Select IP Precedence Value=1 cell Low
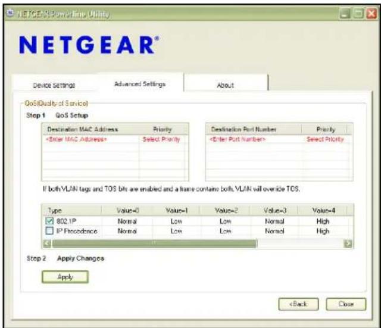Viewport: 381px width, 328px height. pos(176,231)
